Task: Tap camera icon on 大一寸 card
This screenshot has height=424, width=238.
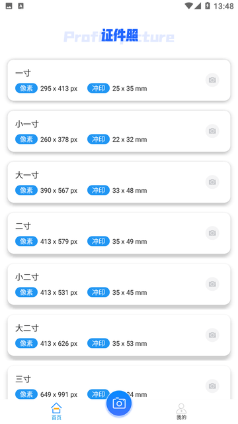Action: 212,182
